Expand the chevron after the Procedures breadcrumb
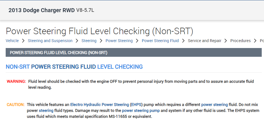 (255, 41)
